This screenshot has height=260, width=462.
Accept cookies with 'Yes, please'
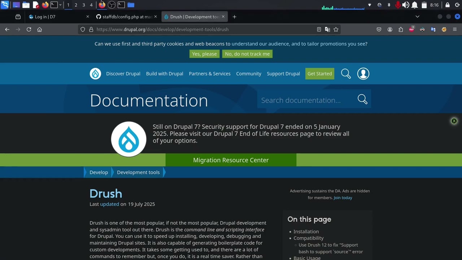(204, 54)
